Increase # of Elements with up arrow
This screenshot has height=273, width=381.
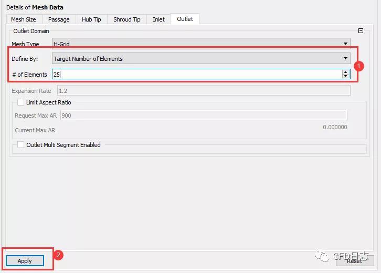tap(345, 72)
